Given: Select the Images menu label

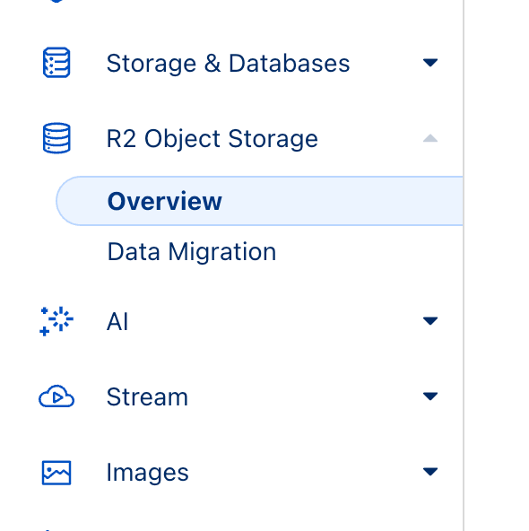Looking at the screenshot, I should (x=148, y=473).
